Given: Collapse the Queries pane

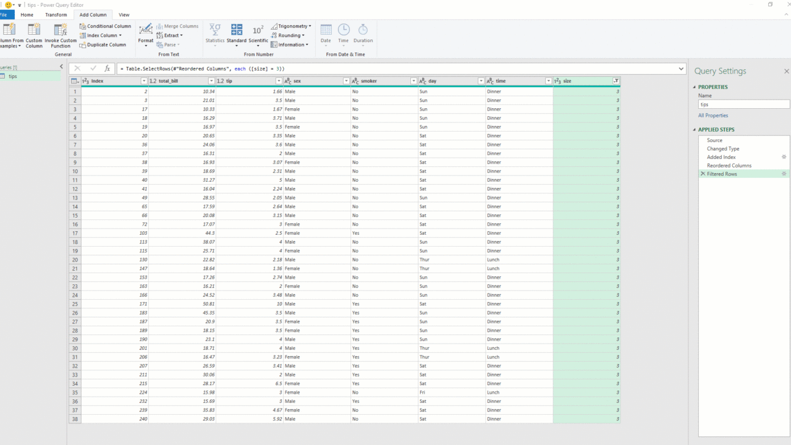Looking at the screenshot, I should [61, 67].
